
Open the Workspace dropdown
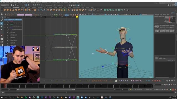(x=167, y=3)
